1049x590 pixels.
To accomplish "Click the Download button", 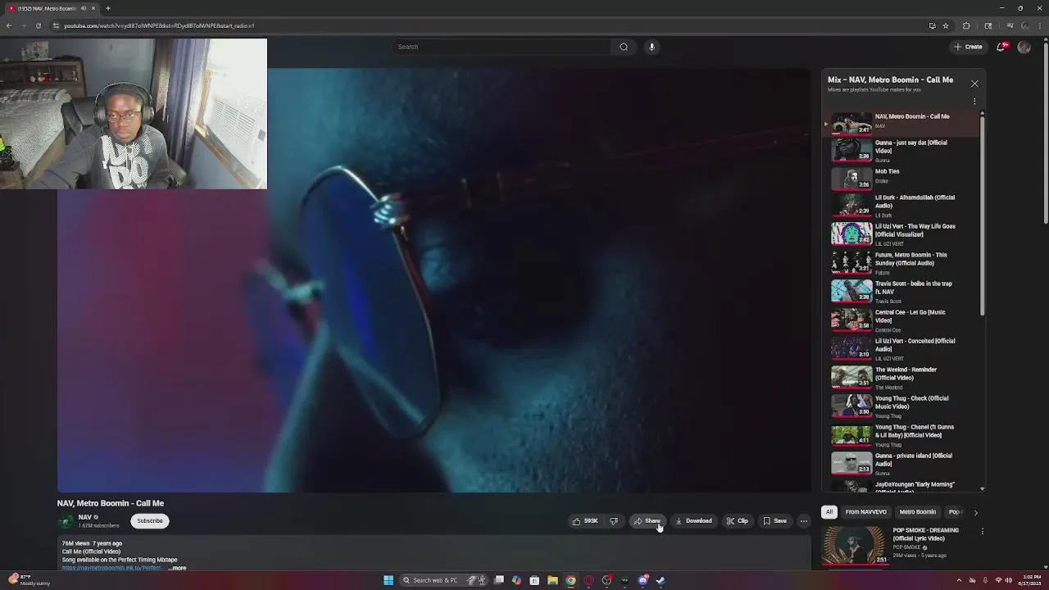I will [x=693, y=521].
